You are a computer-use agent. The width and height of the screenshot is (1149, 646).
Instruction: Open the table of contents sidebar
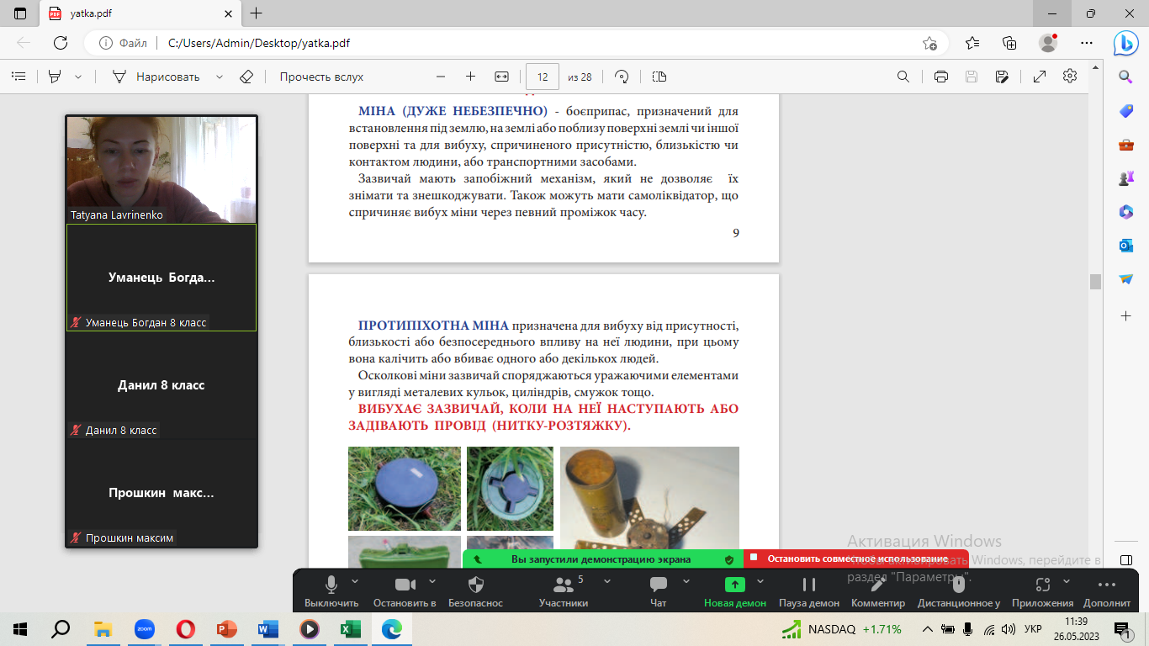19,77
